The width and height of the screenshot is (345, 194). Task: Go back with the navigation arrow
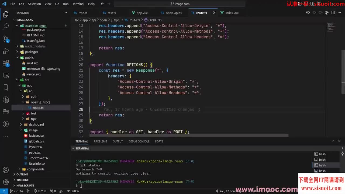(x=102, y=4)
